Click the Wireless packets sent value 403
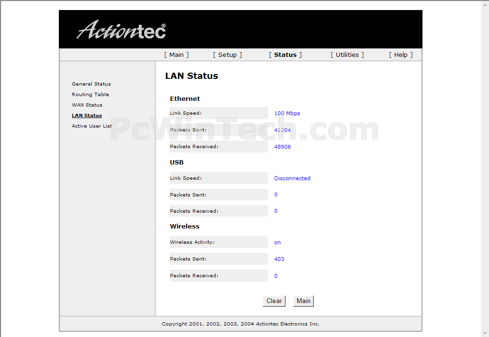 (x=279, y=259)
